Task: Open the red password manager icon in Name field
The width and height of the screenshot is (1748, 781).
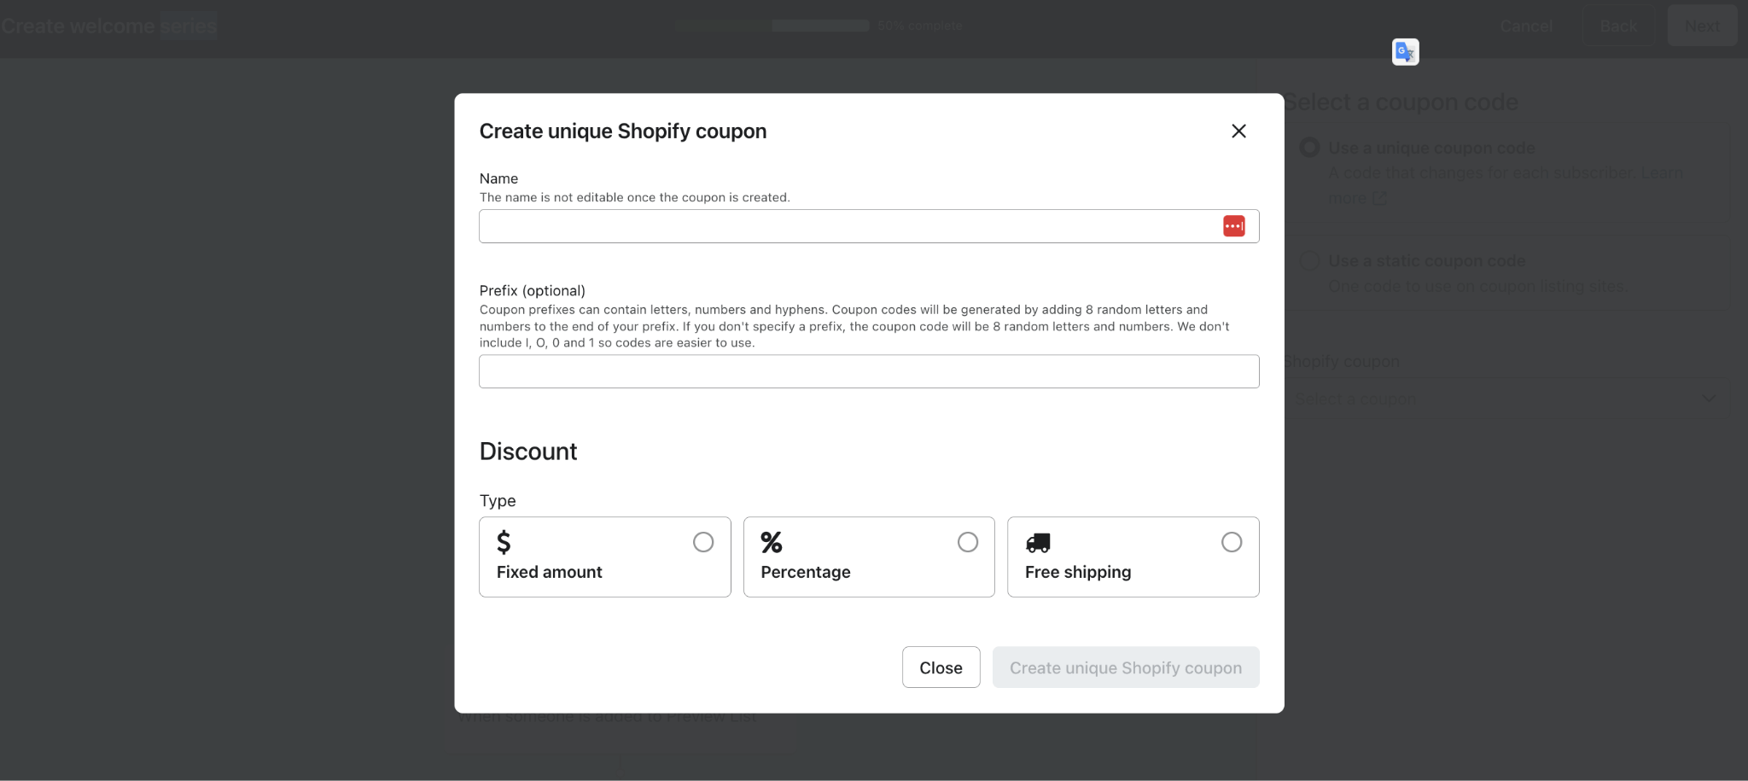Action: click(x=1233, y=226)
